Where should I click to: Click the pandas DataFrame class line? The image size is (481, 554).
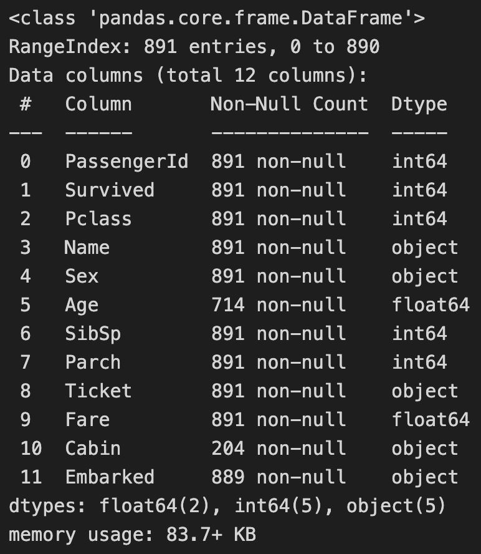(217, 18)
